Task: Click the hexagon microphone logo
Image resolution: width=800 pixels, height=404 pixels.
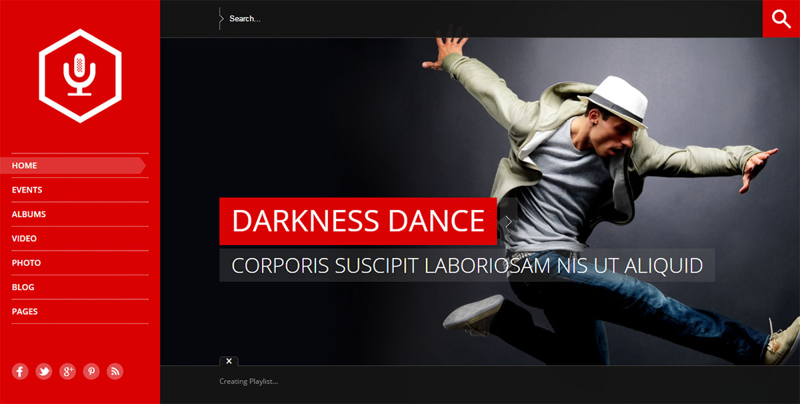Action: 80,75
